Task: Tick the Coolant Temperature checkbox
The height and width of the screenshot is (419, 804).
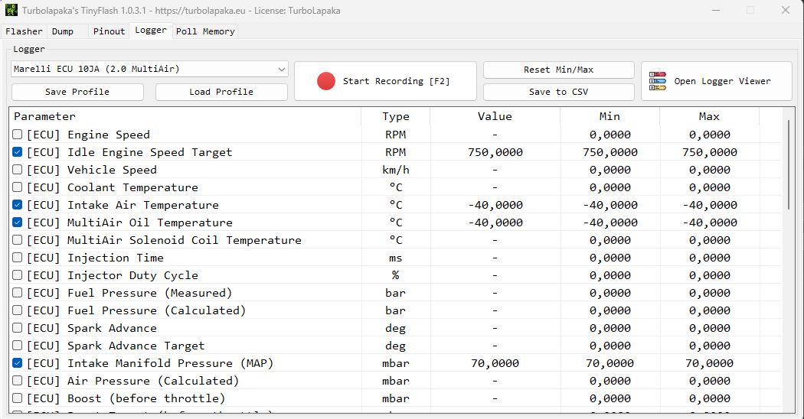Action: click(x=18, y=187)
